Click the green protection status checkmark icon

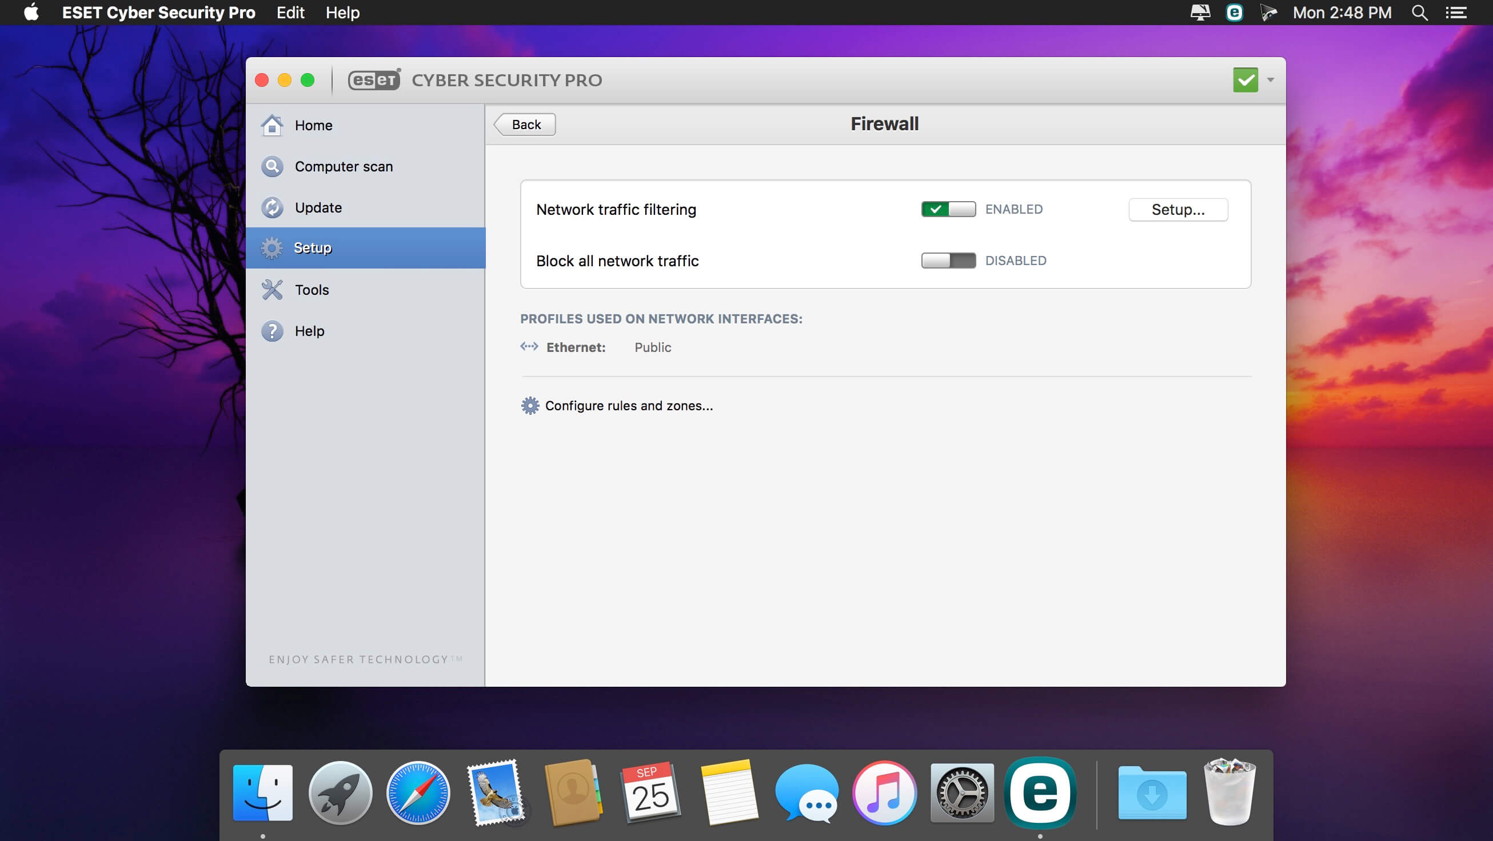pyautogui.click(x=1245, y=79)
